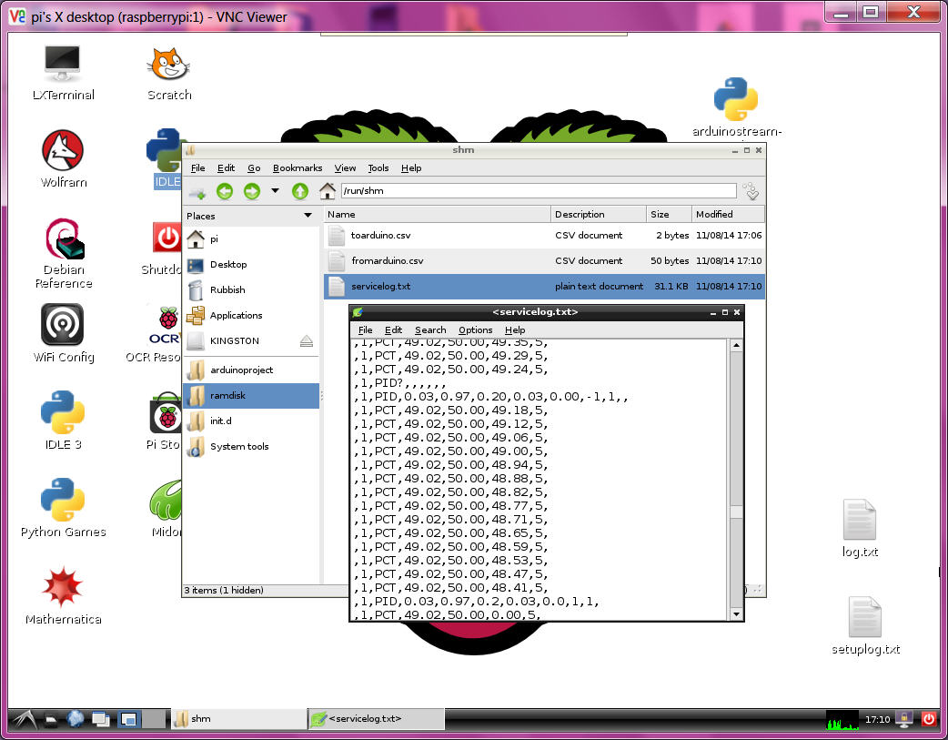Screen dimensions: 948x740
Task: Open history dropdown arrow next to forward button
Action: pos(275,191)
